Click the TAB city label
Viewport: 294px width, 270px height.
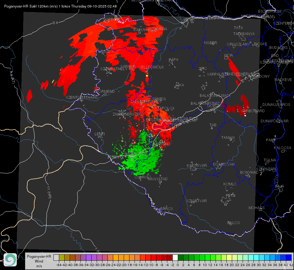point(213,125)
